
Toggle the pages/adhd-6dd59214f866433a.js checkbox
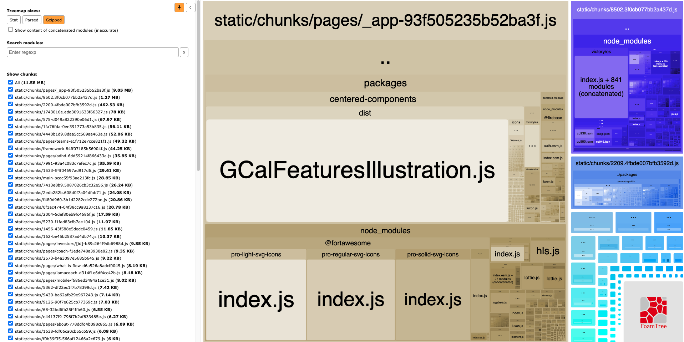pyautogui.click(x=10, y=155)
